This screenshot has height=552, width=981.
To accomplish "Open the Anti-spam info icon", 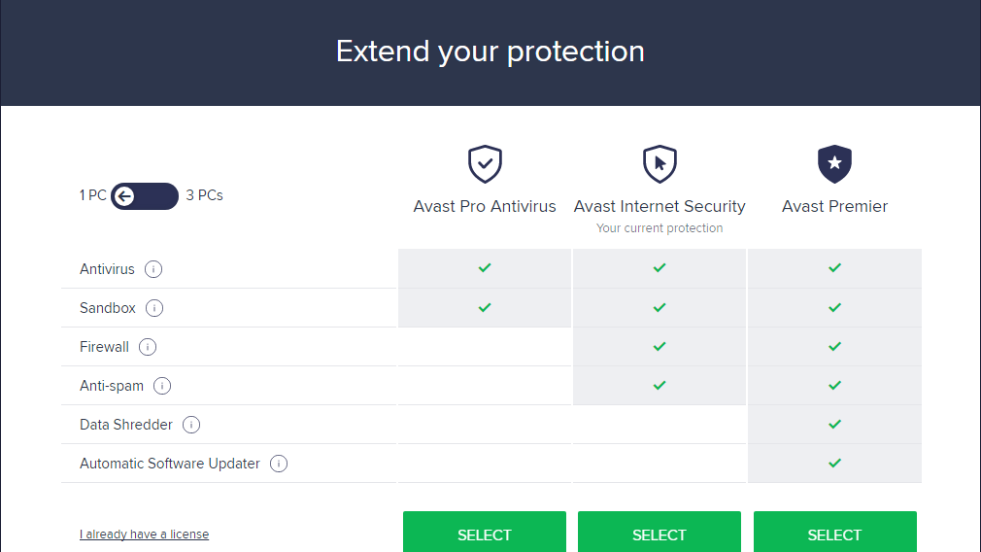I will pos(162,386).
